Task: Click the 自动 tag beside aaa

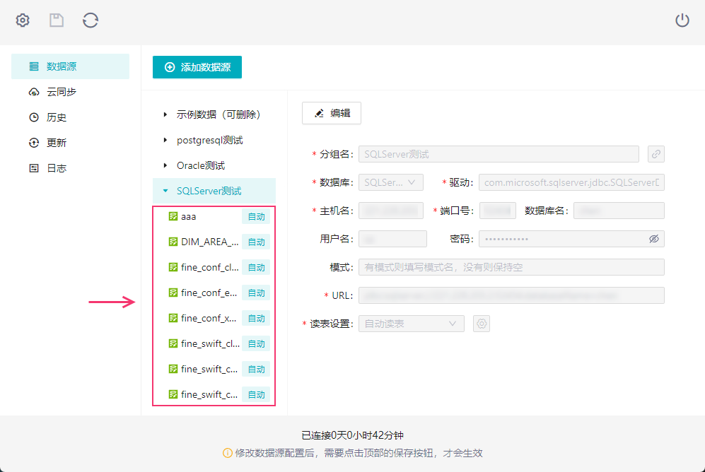Action: [256, 216]
